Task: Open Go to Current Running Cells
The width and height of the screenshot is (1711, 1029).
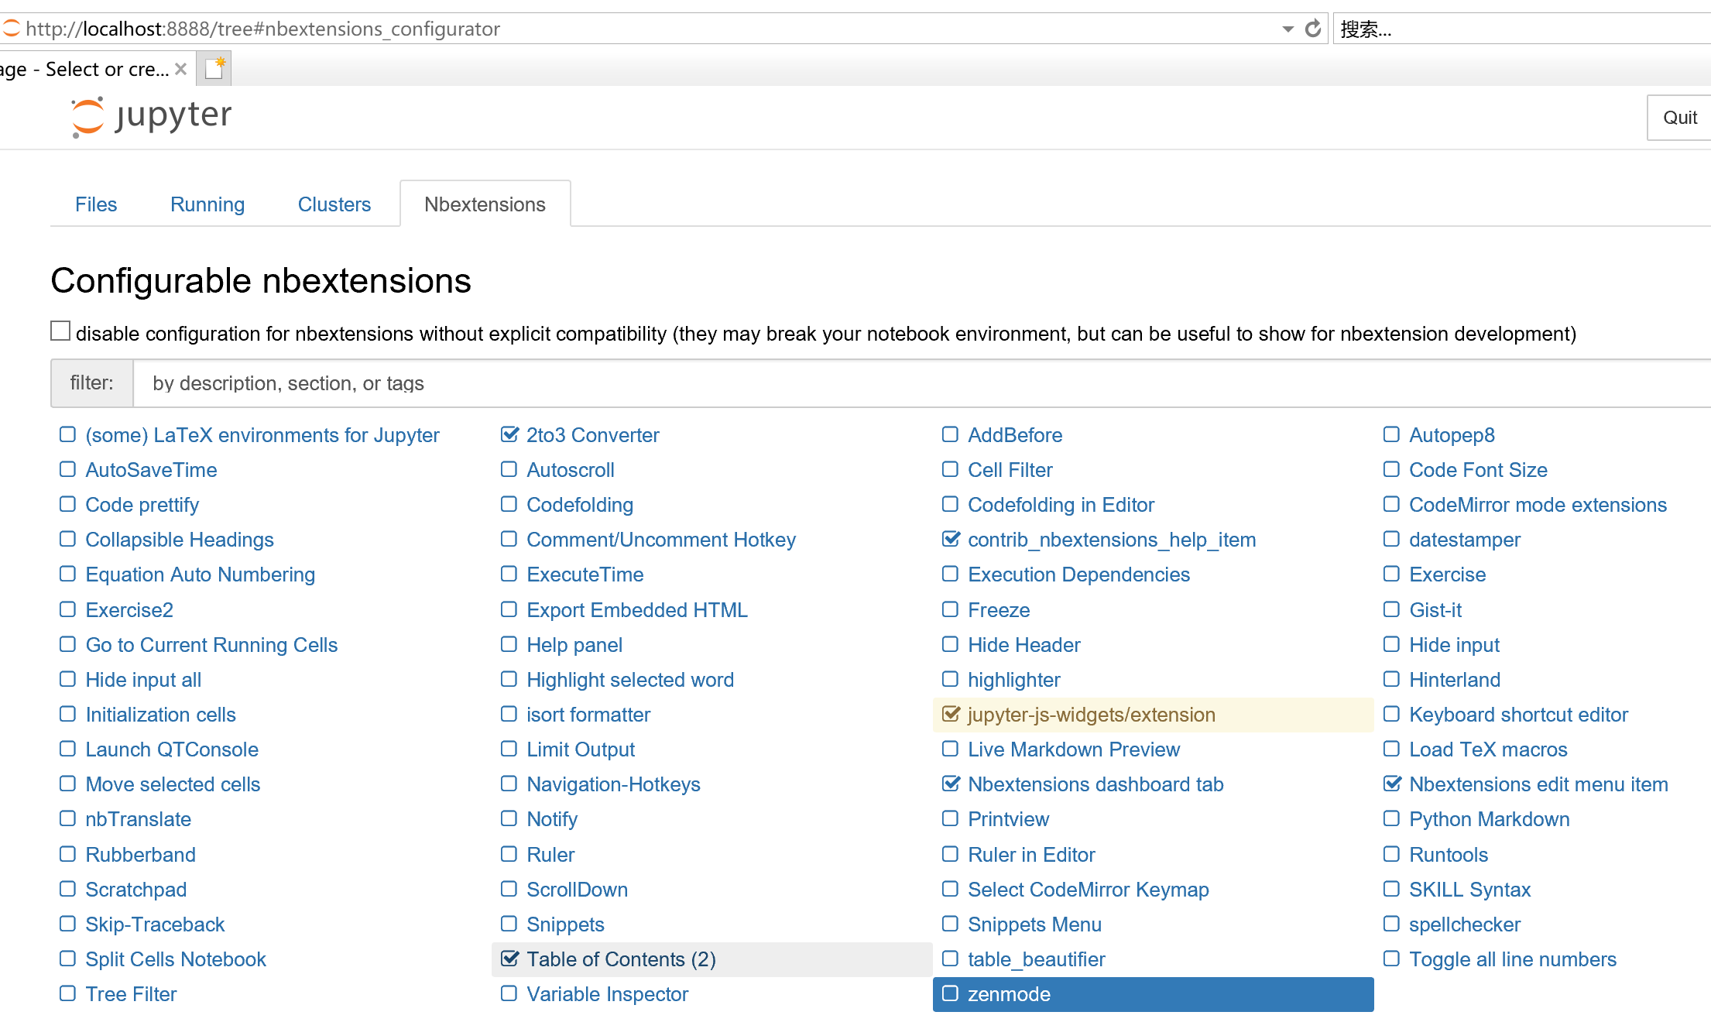Action: click(211, 645)
